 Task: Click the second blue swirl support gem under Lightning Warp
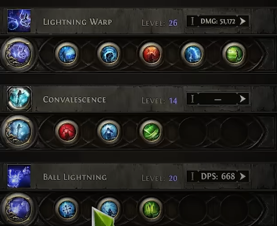[x=109, y=54]
